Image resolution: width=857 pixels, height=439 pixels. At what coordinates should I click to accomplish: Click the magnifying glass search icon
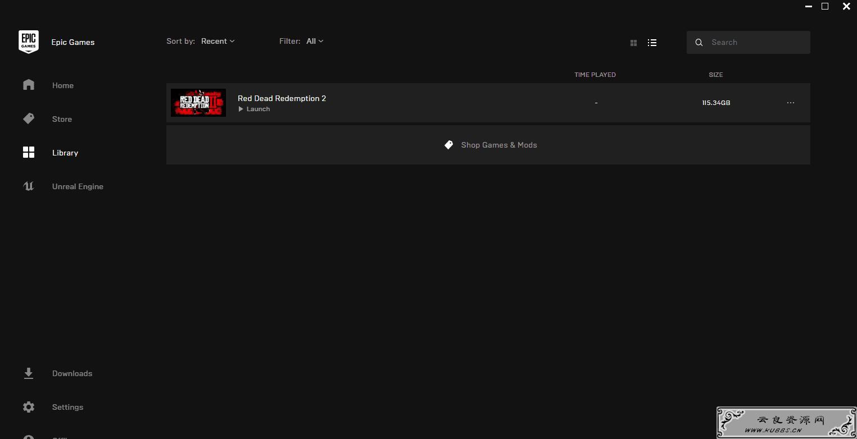pyautogui.click(x=699, y=43)
